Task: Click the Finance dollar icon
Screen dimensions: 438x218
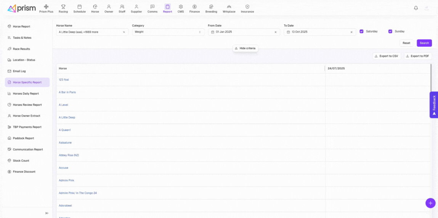Action: (194, 7)
